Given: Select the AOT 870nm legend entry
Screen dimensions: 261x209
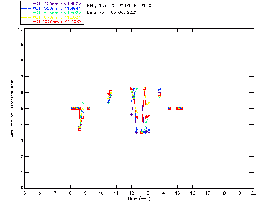Looking at the screenshot, I should [x=51, y=17].
